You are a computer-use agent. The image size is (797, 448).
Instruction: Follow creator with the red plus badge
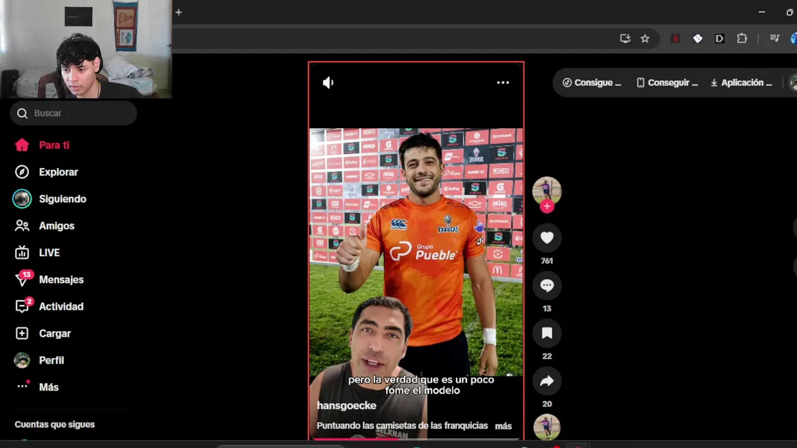[547, 207]
